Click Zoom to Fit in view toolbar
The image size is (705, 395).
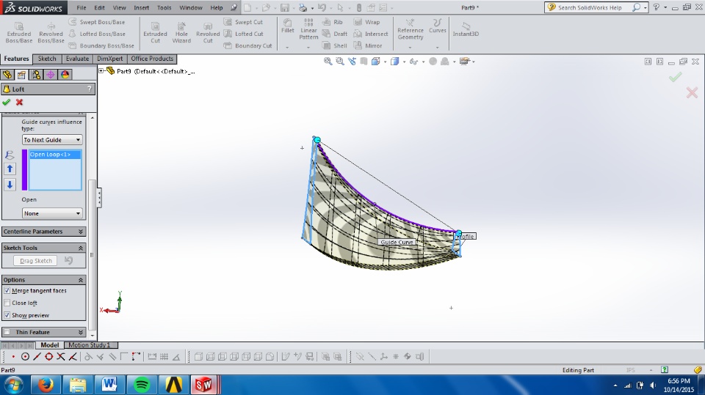coord(328,62)
